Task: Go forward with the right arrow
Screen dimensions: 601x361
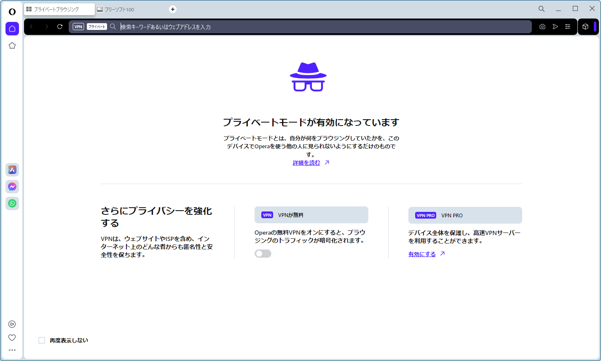Action: pos(46,27)
